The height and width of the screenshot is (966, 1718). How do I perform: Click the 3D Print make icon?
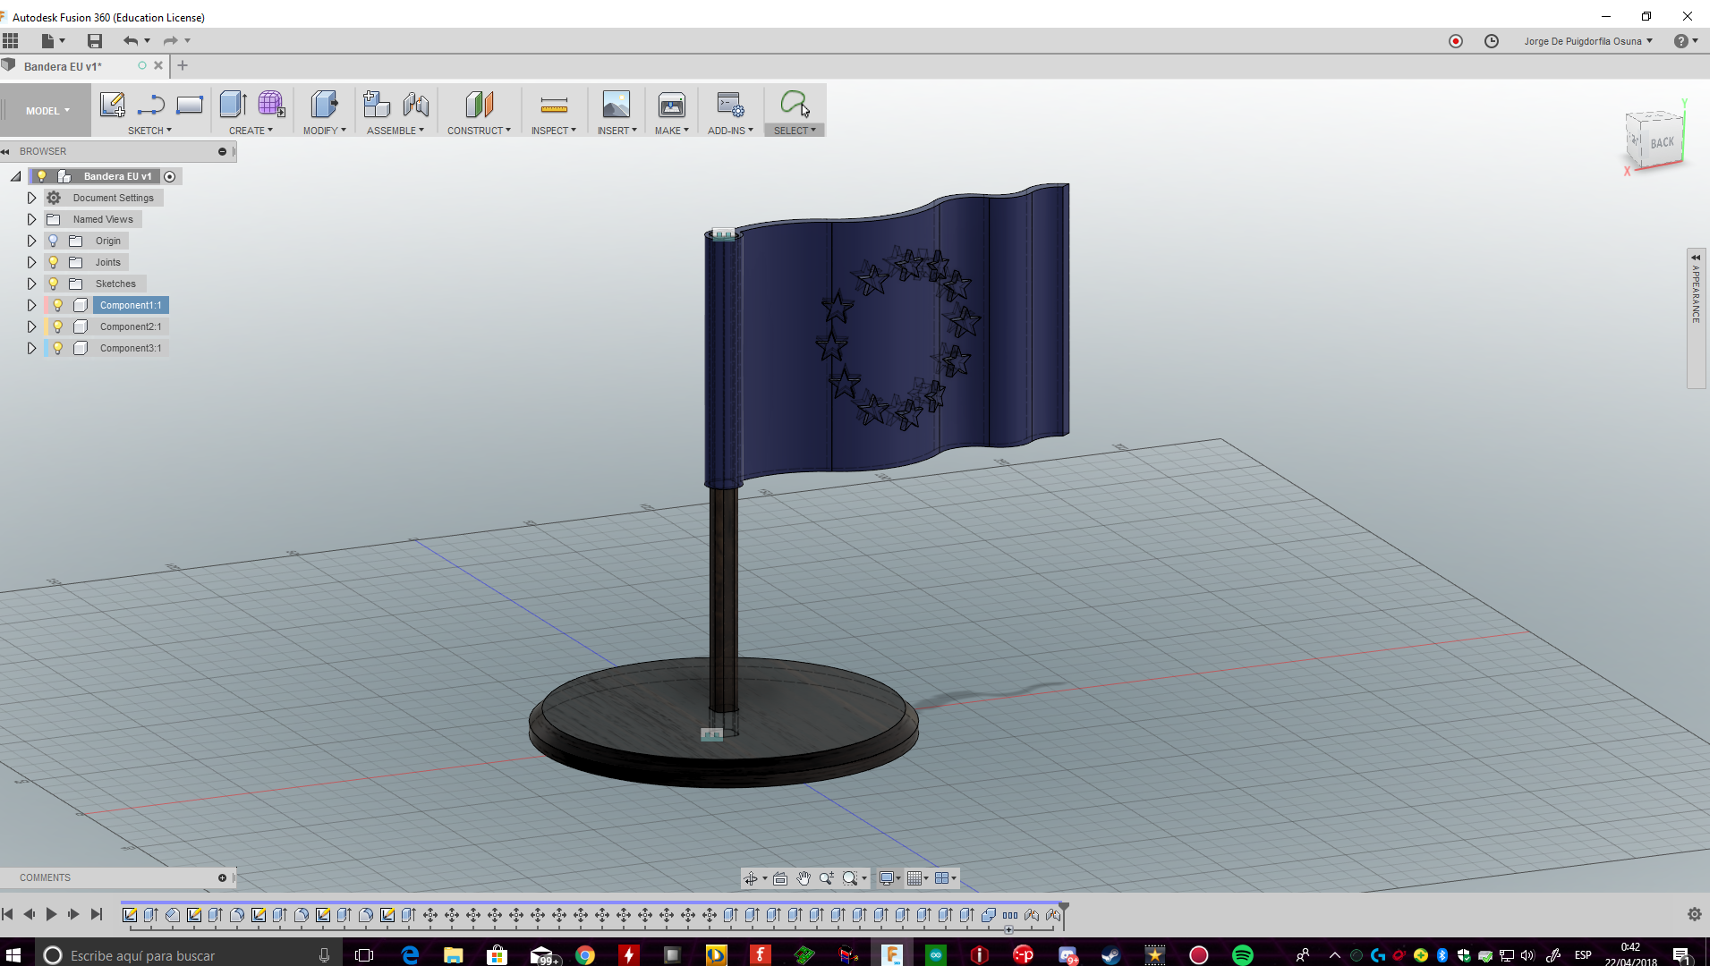(672, 105)
